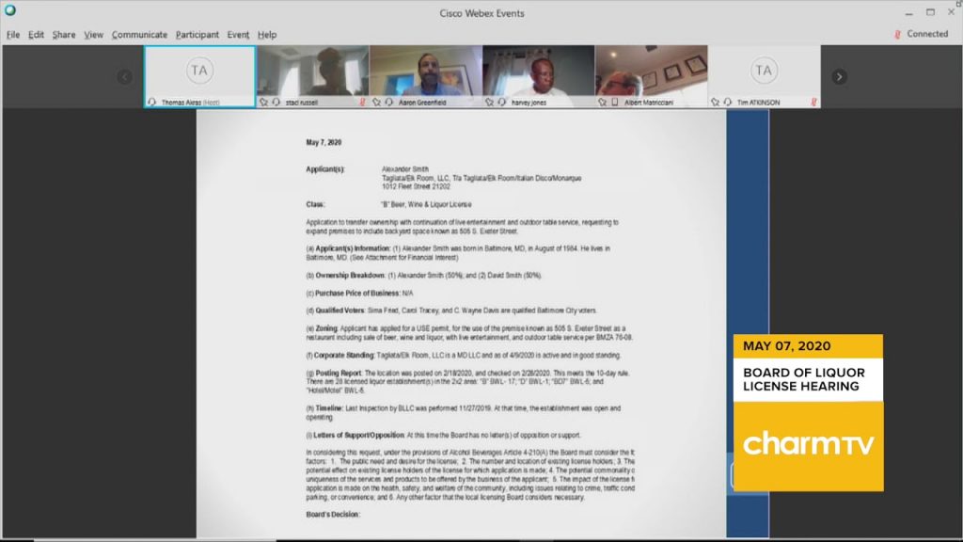Toggle star on Albert Matricciani's tile
Screen dimensions: 963x542
[602, 102]
